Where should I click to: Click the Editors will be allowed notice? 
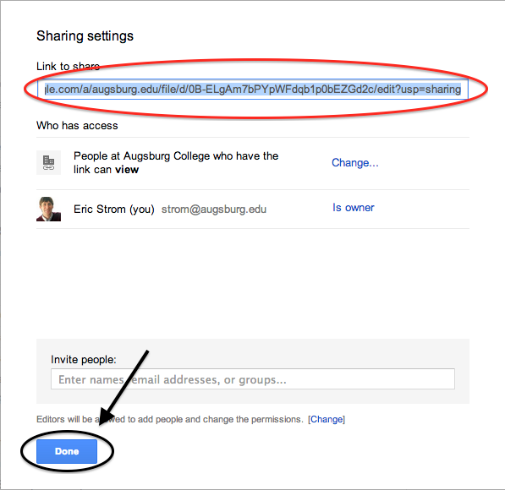170,419
